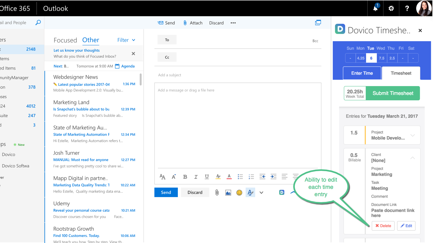Open the emoji picker
The width and height of the screenshot is (433, 243).
click(239, 192)
